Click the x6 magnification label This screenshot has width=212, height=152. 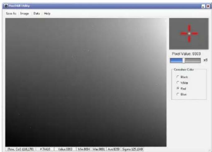(x=205, y=60)
